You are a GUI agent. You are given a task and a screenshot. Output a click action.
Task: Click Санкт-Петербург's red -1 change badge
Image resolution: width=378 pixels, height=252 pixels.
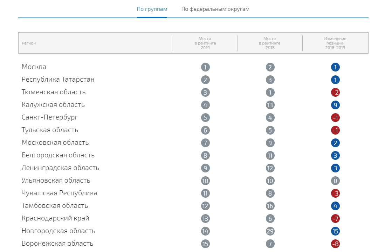coord(335,118)
